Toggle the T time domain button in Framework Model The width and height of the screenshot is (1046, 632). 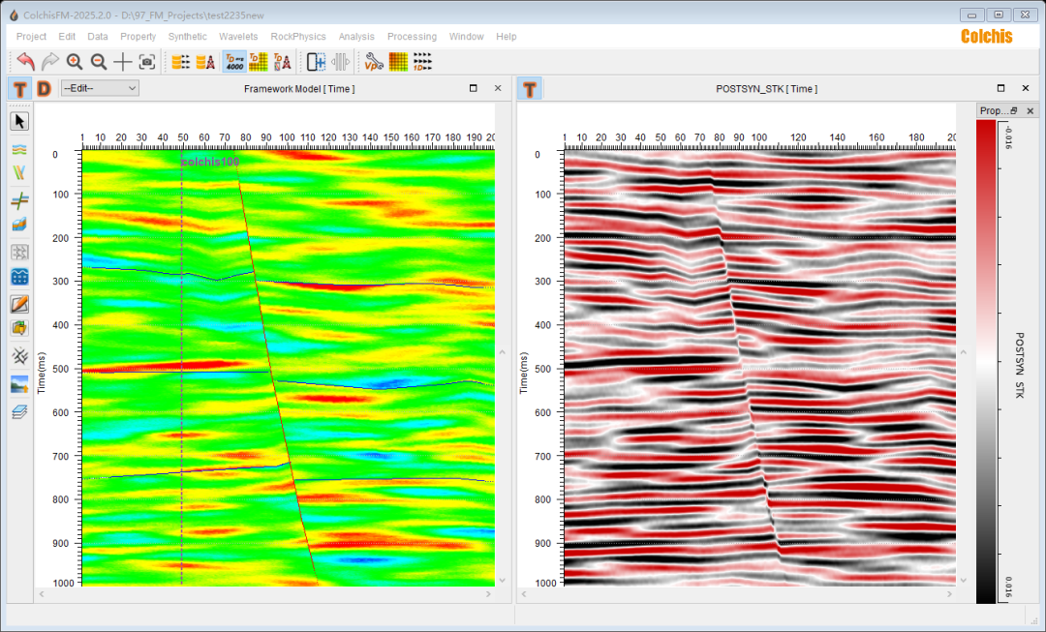pyautogui.click(x=19, y=89)
